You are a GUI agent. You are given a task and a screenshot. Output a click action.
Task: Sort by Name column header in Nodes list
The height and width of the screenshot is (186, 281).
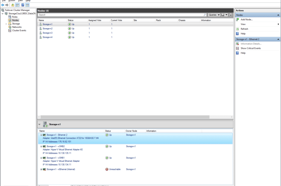click(52, 20)
